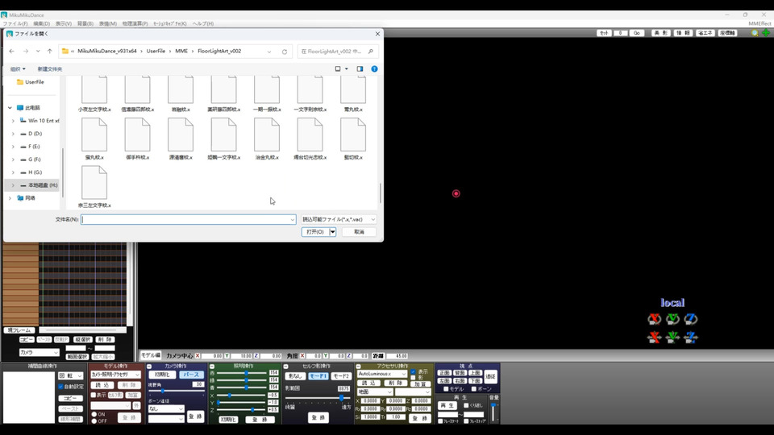Click the green Y move icon under local
The width and height of the screenshot is (774, 435).
pos(672,338)
